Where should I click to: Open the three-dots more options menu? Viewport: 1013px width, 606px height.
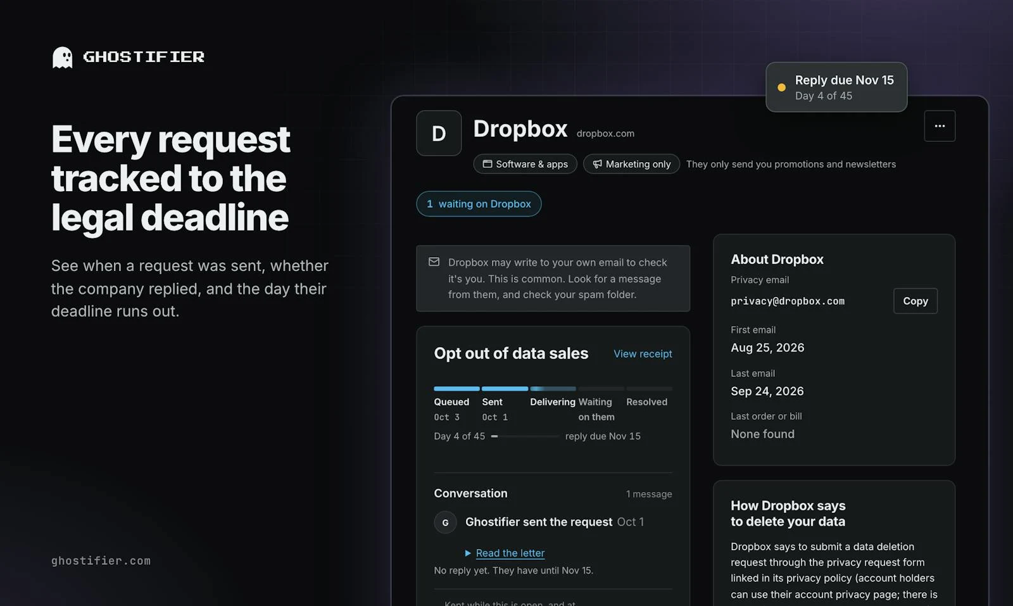point(940,126)
